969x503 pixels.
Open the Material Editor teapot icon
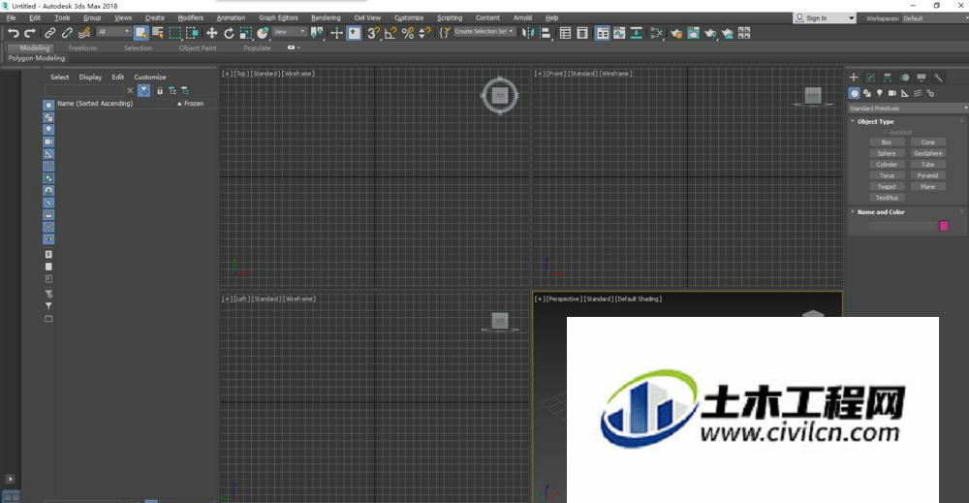point(656,33)
